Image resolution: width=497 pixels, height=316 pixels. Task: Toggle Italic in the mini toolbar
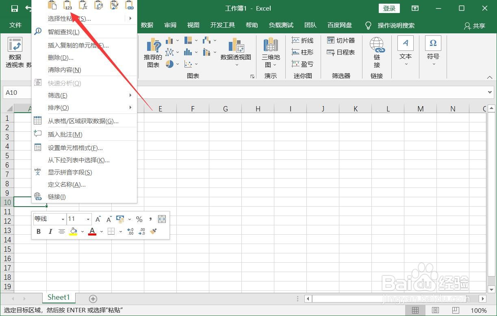pyautogui.click(x=50, y=231)
